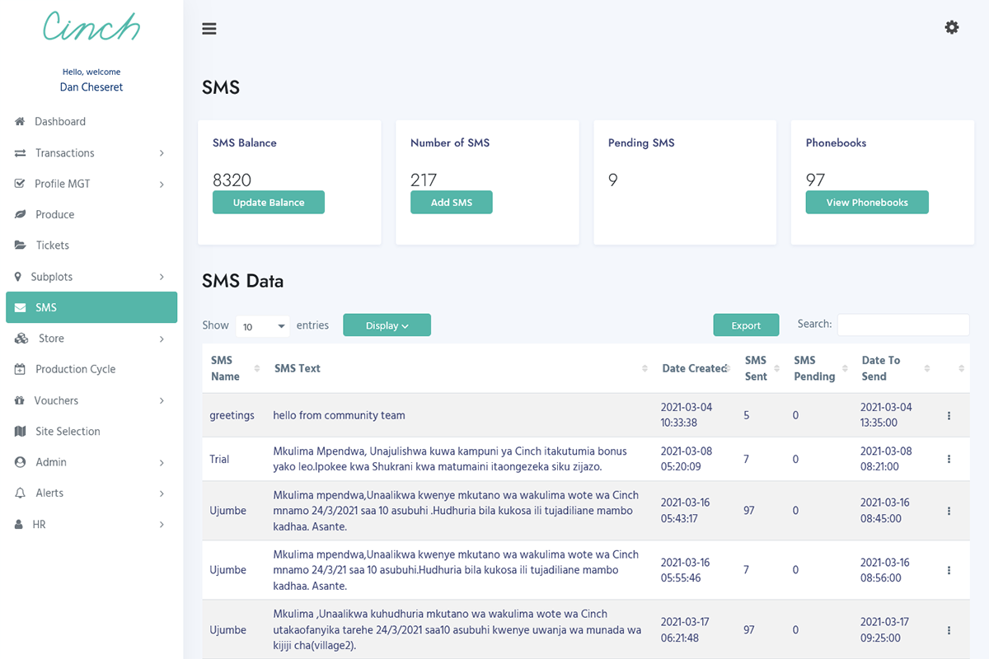Open the Display dropdown above the table
The height and width of the screenshot is (659, 989).
[387, 325]
